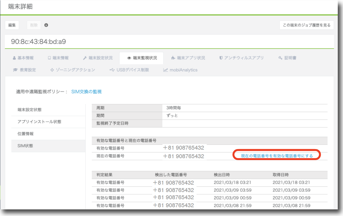Click the info icon beside 削除
Viewport: 343px width, 216px height.
[x=46, y=25]
